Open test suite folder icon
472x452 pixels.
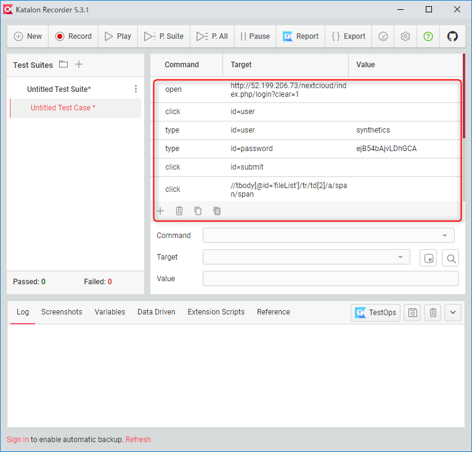63,64
